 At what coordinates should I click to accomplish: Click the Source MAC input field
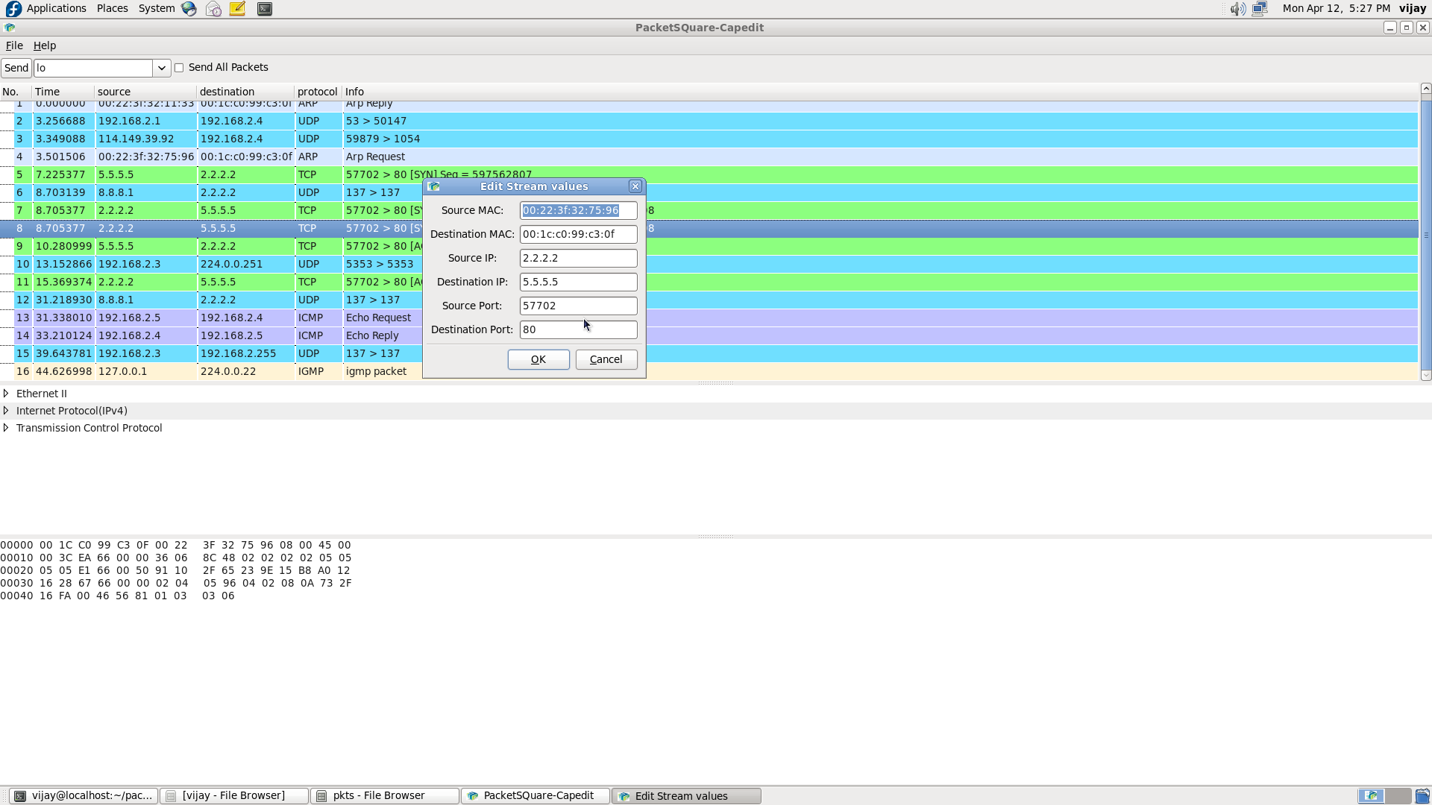[x=579, y=210]
